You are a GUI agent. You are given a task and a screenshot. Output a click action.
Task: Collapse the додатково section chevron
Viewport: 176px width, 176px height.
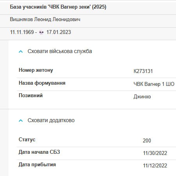point(21,121)
